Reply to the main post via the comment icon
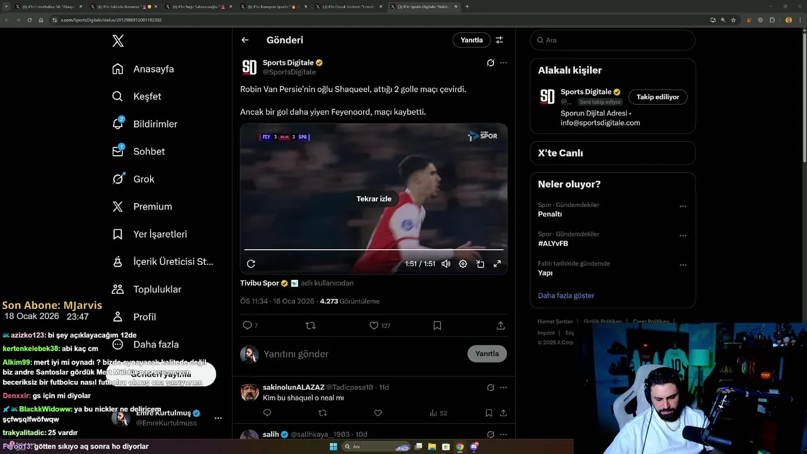 [247, 325]
